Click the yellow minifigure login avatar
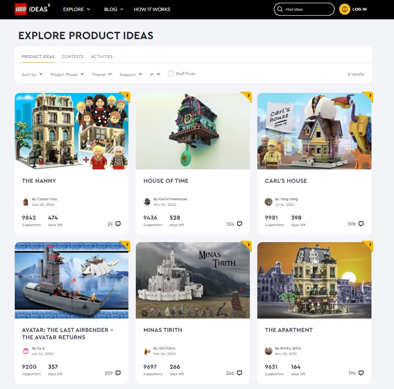 pos(344,9)
